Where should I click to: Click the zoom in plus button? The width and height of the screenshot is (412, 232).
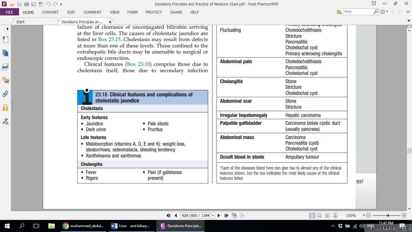(x=404, y=215)
